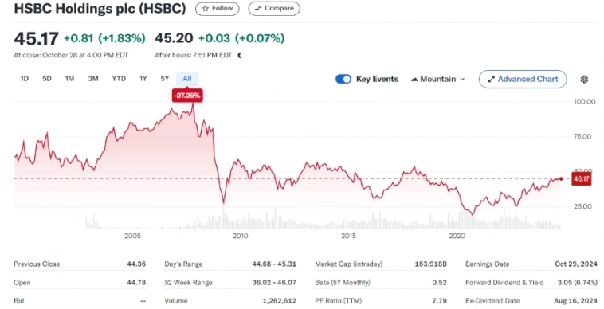Select the All time range
The width and height of the screenshot is (604, 309).
(186, 79)
